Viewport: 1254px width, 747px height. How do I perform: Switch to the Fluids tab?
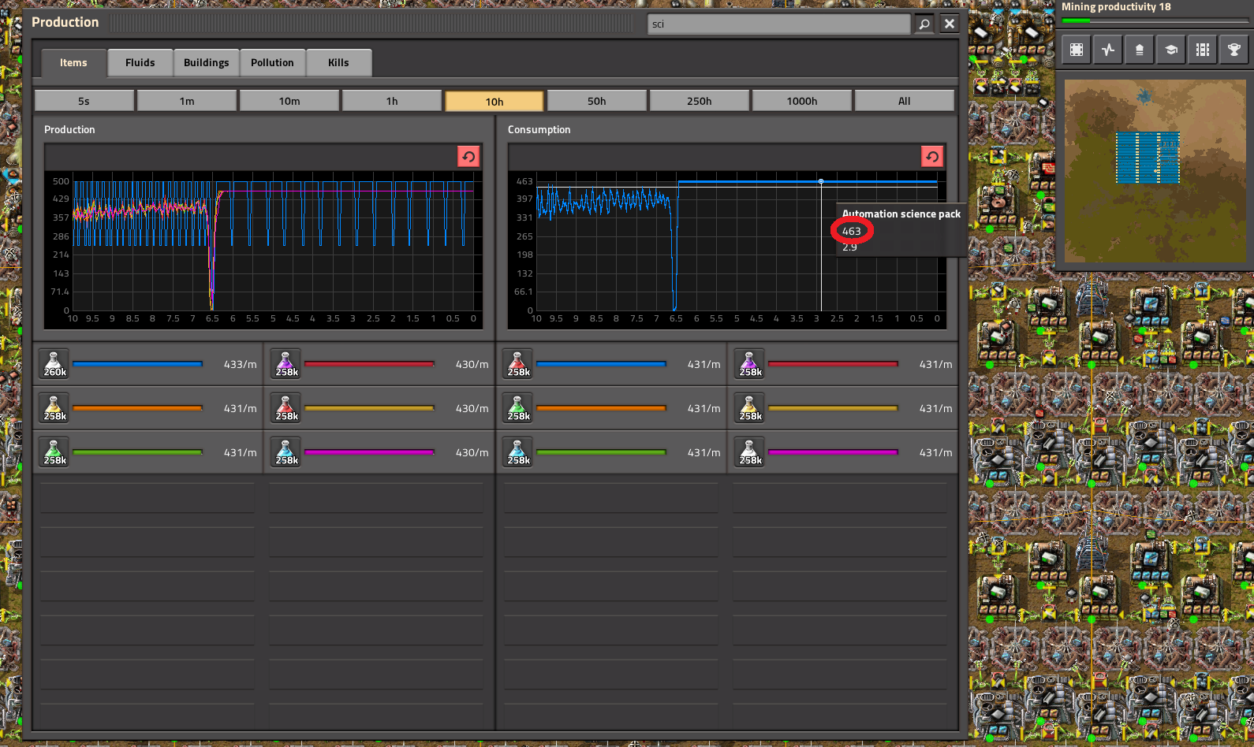coord(140,63)
